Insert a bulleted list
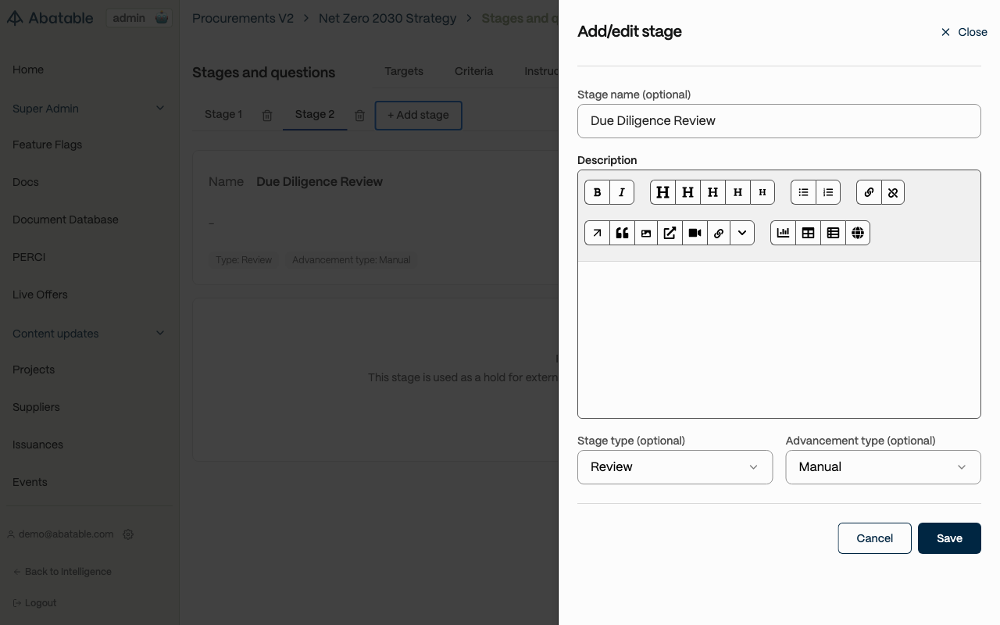This screenshot has height=625, width=1000. coord(803,192)
